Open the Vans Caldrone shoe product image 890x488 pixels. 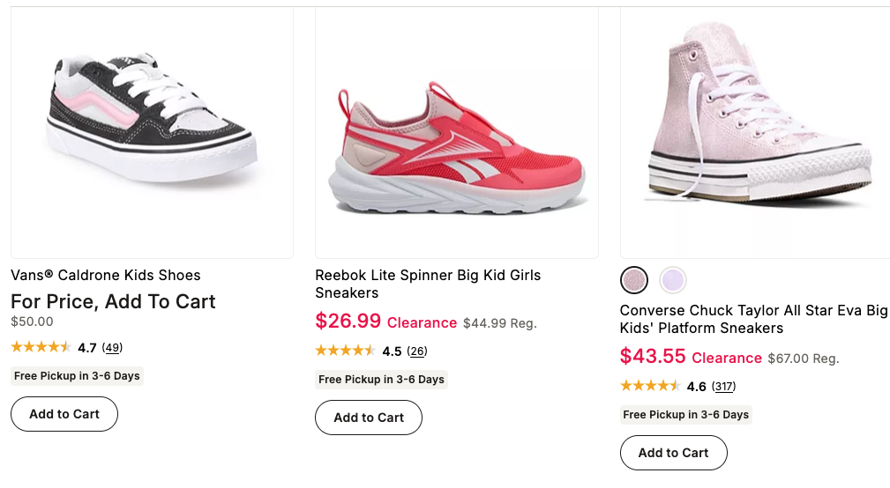(152, 133)
